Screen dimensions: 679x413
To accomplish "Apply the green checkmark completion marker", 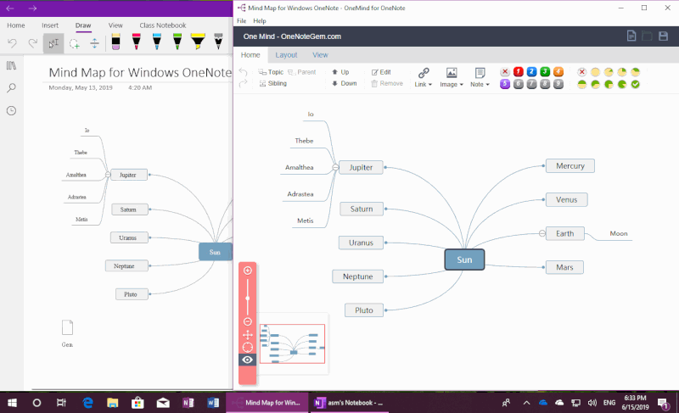I will point(635,84).
